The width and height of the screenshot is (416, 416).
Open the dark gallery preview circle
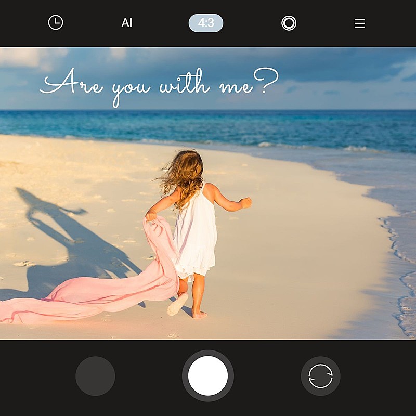click(x=95, y=376)
